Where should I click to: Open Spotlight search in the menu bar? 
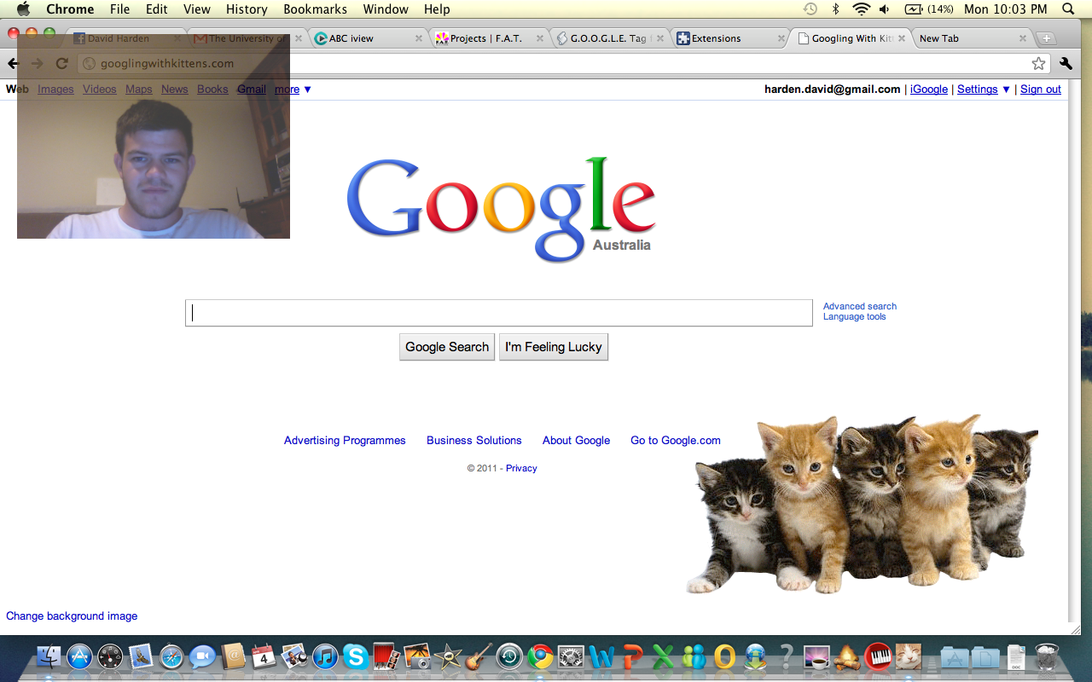click(x=1068, y=9)
